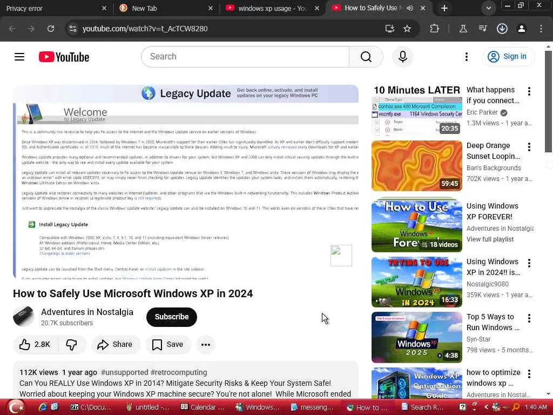Screen dimensions: 553x415
Task: Click the taskbar clock showing 1:40 AM
Action: [x=536, y=407]
